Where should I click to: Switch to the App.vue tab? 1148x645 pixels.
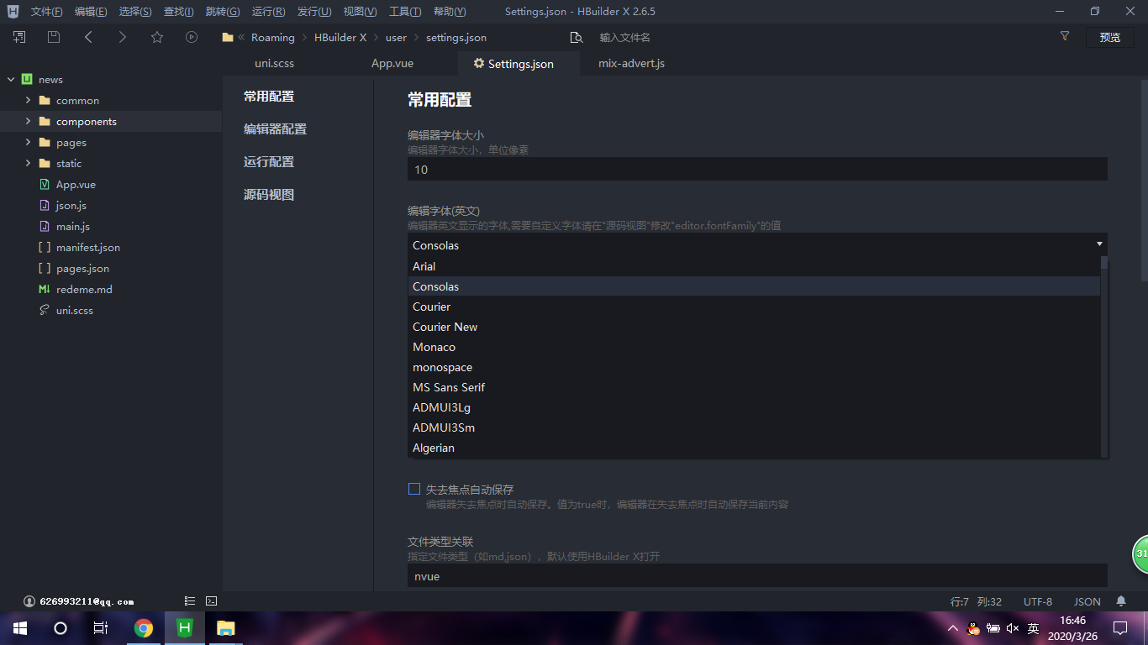coord(392,63)
